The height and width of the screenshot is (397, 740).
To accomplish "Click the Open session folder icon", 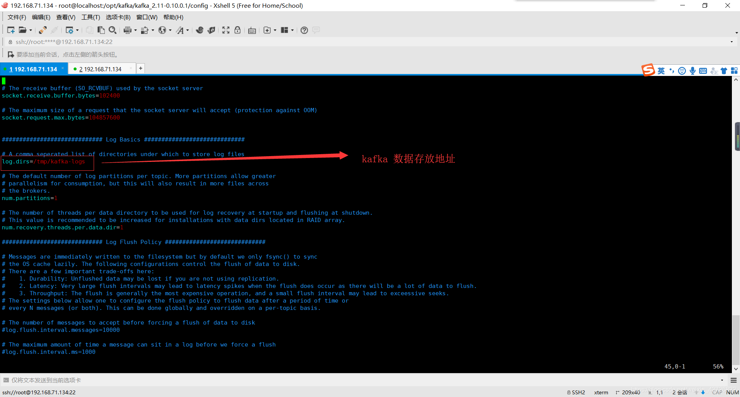I will coord(23,30).
